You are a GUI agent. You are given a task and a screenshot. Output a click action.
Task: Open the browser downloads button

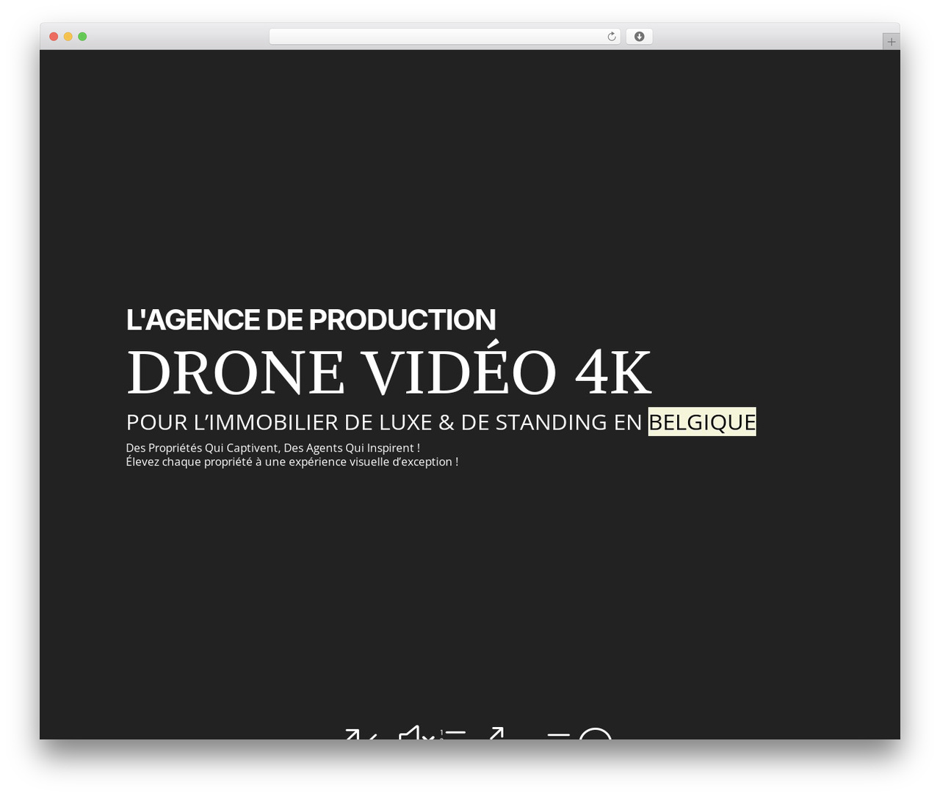click(x=639, y=37)
